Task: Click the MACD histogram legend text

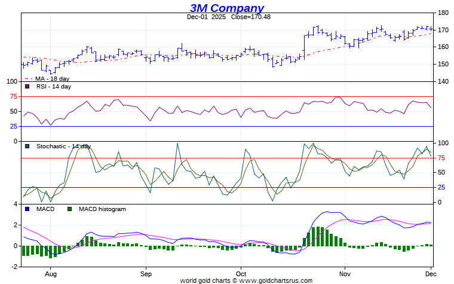Action: click(x=102, y=209)
